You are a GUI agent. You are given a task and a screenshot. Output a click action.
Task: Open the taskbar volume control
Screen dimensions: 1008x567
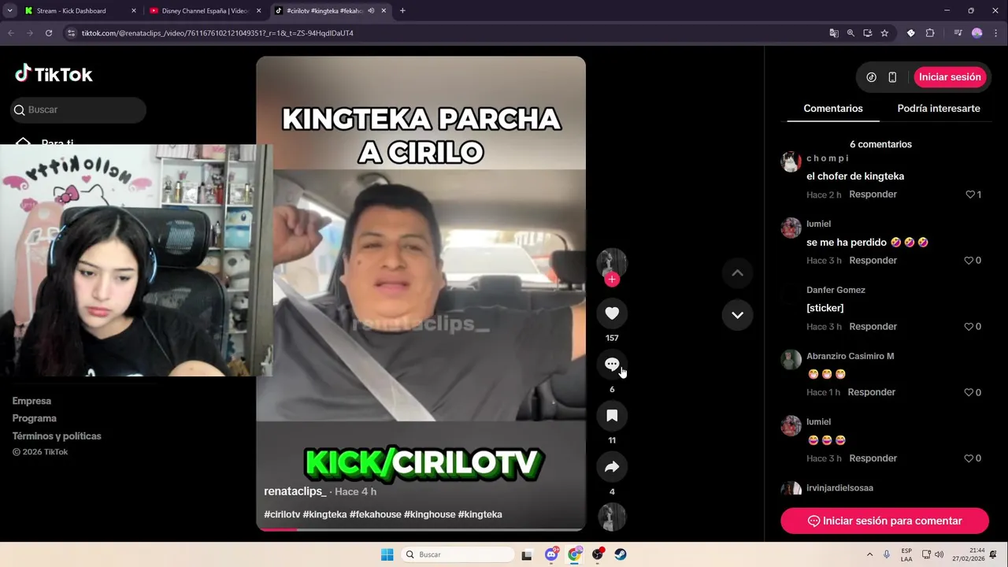coord(939,554)
